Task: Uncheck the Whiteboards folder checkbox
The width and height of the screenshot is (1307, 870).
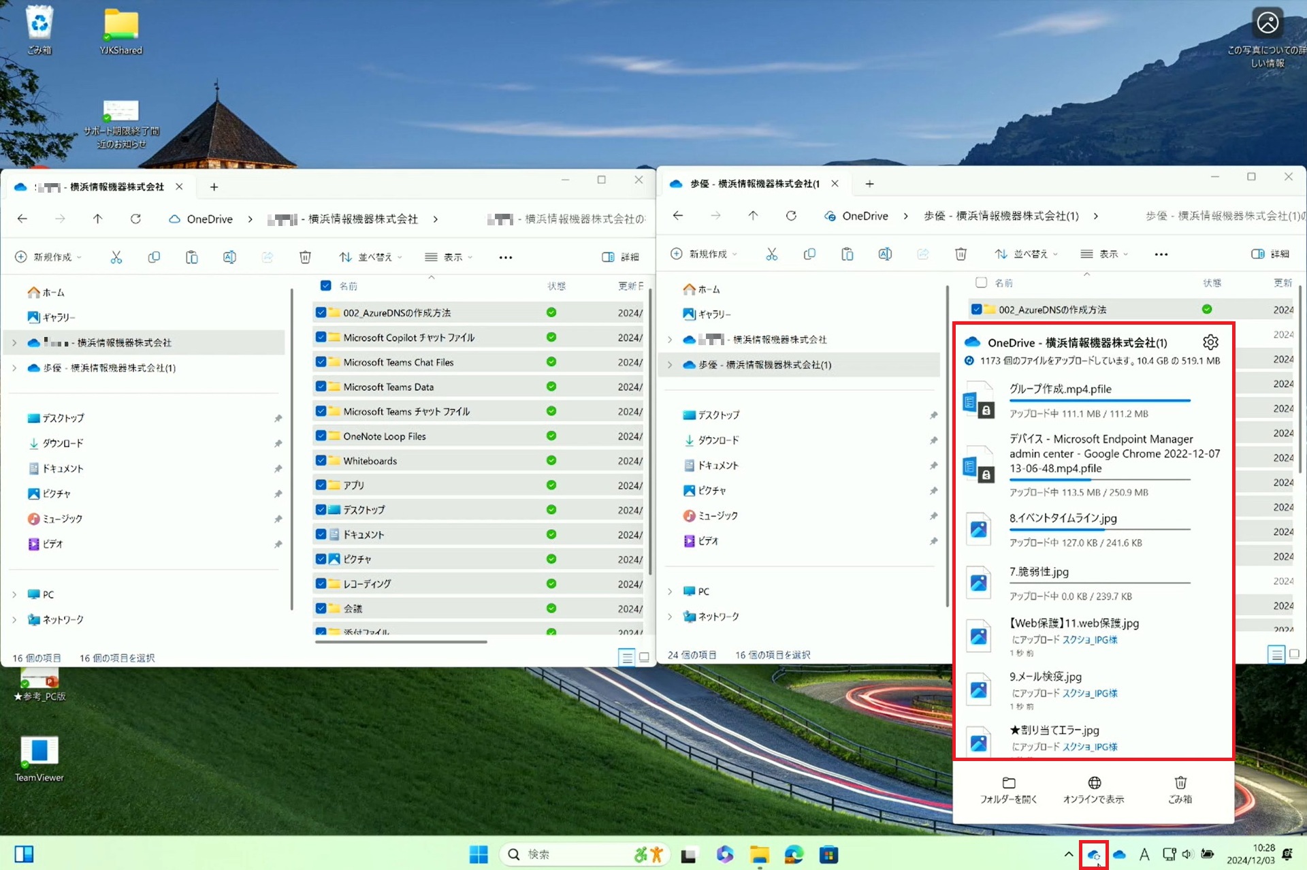Action: pyautogui.click(x=321, y=460)
